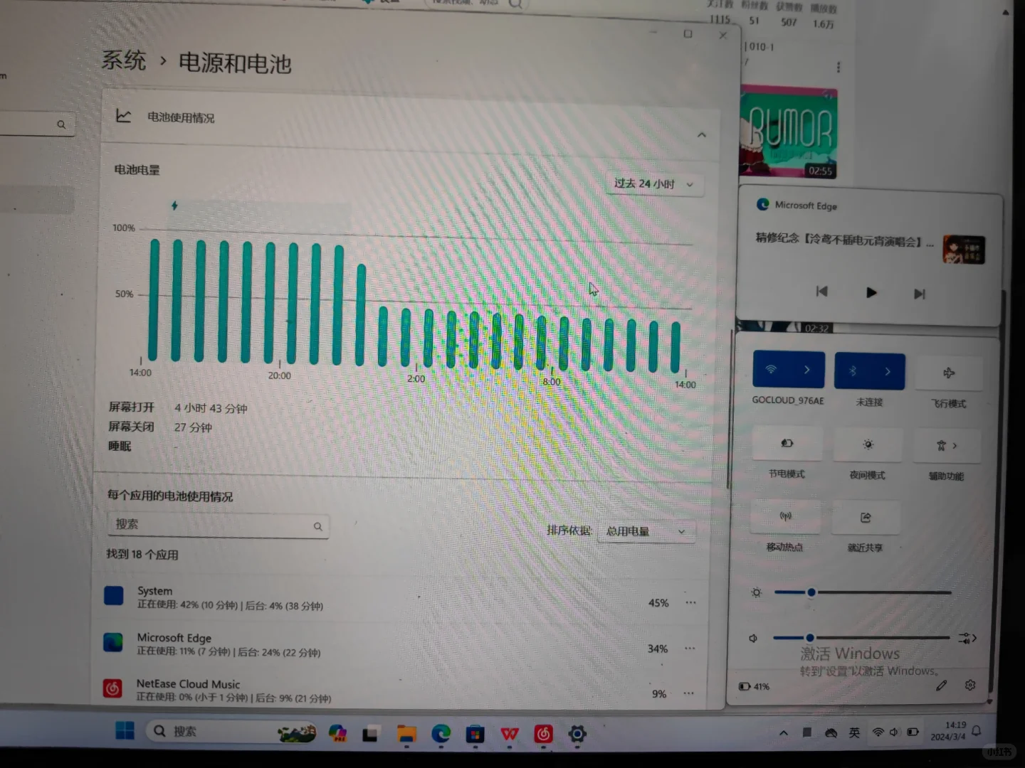Launch WPS Office from the taskbar
This screenshot has height=768, width=1025.
click(510, 732)
